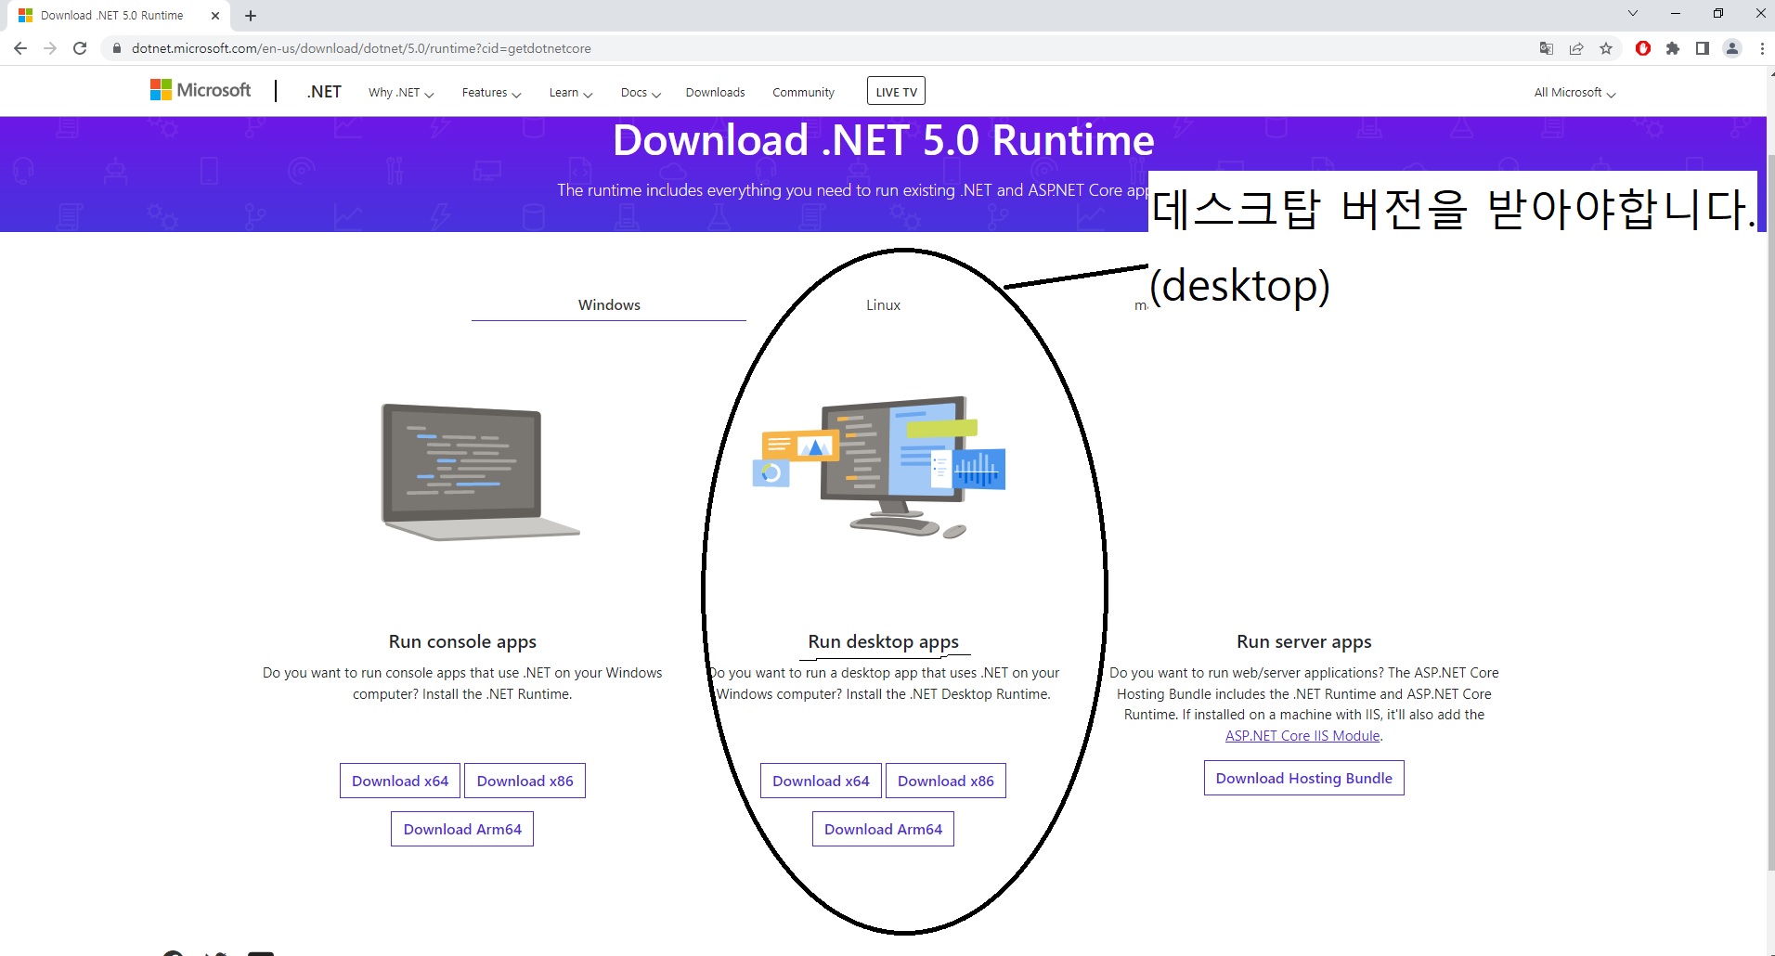Download x86 under Run desktop apps
This screenshot has height=956, width=1775.
click(945, 781)
